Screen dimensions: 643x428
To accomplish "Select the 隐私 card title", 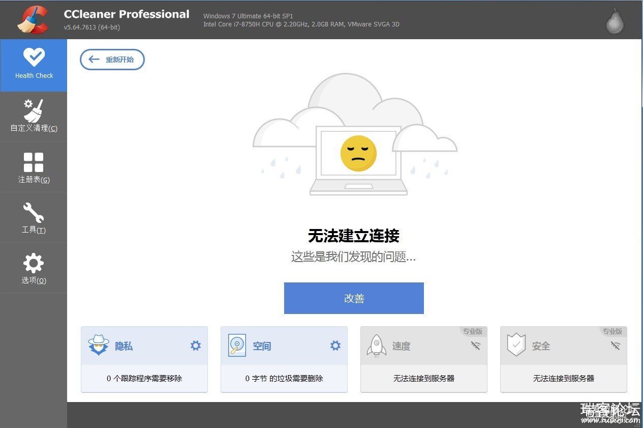I will [124, 346].
